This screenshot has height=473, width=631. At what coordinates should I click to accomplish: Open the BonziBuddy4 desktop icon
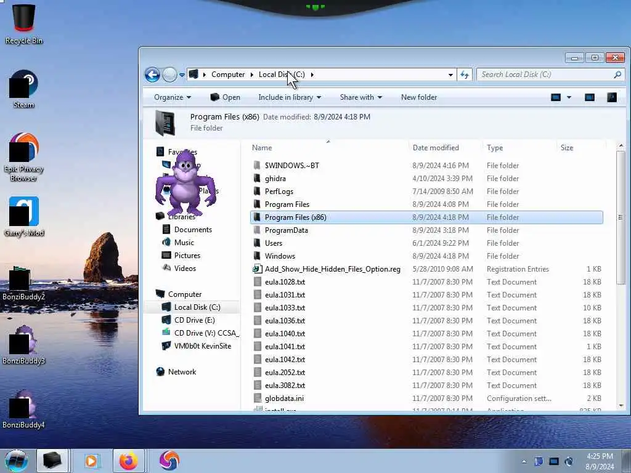24,409
